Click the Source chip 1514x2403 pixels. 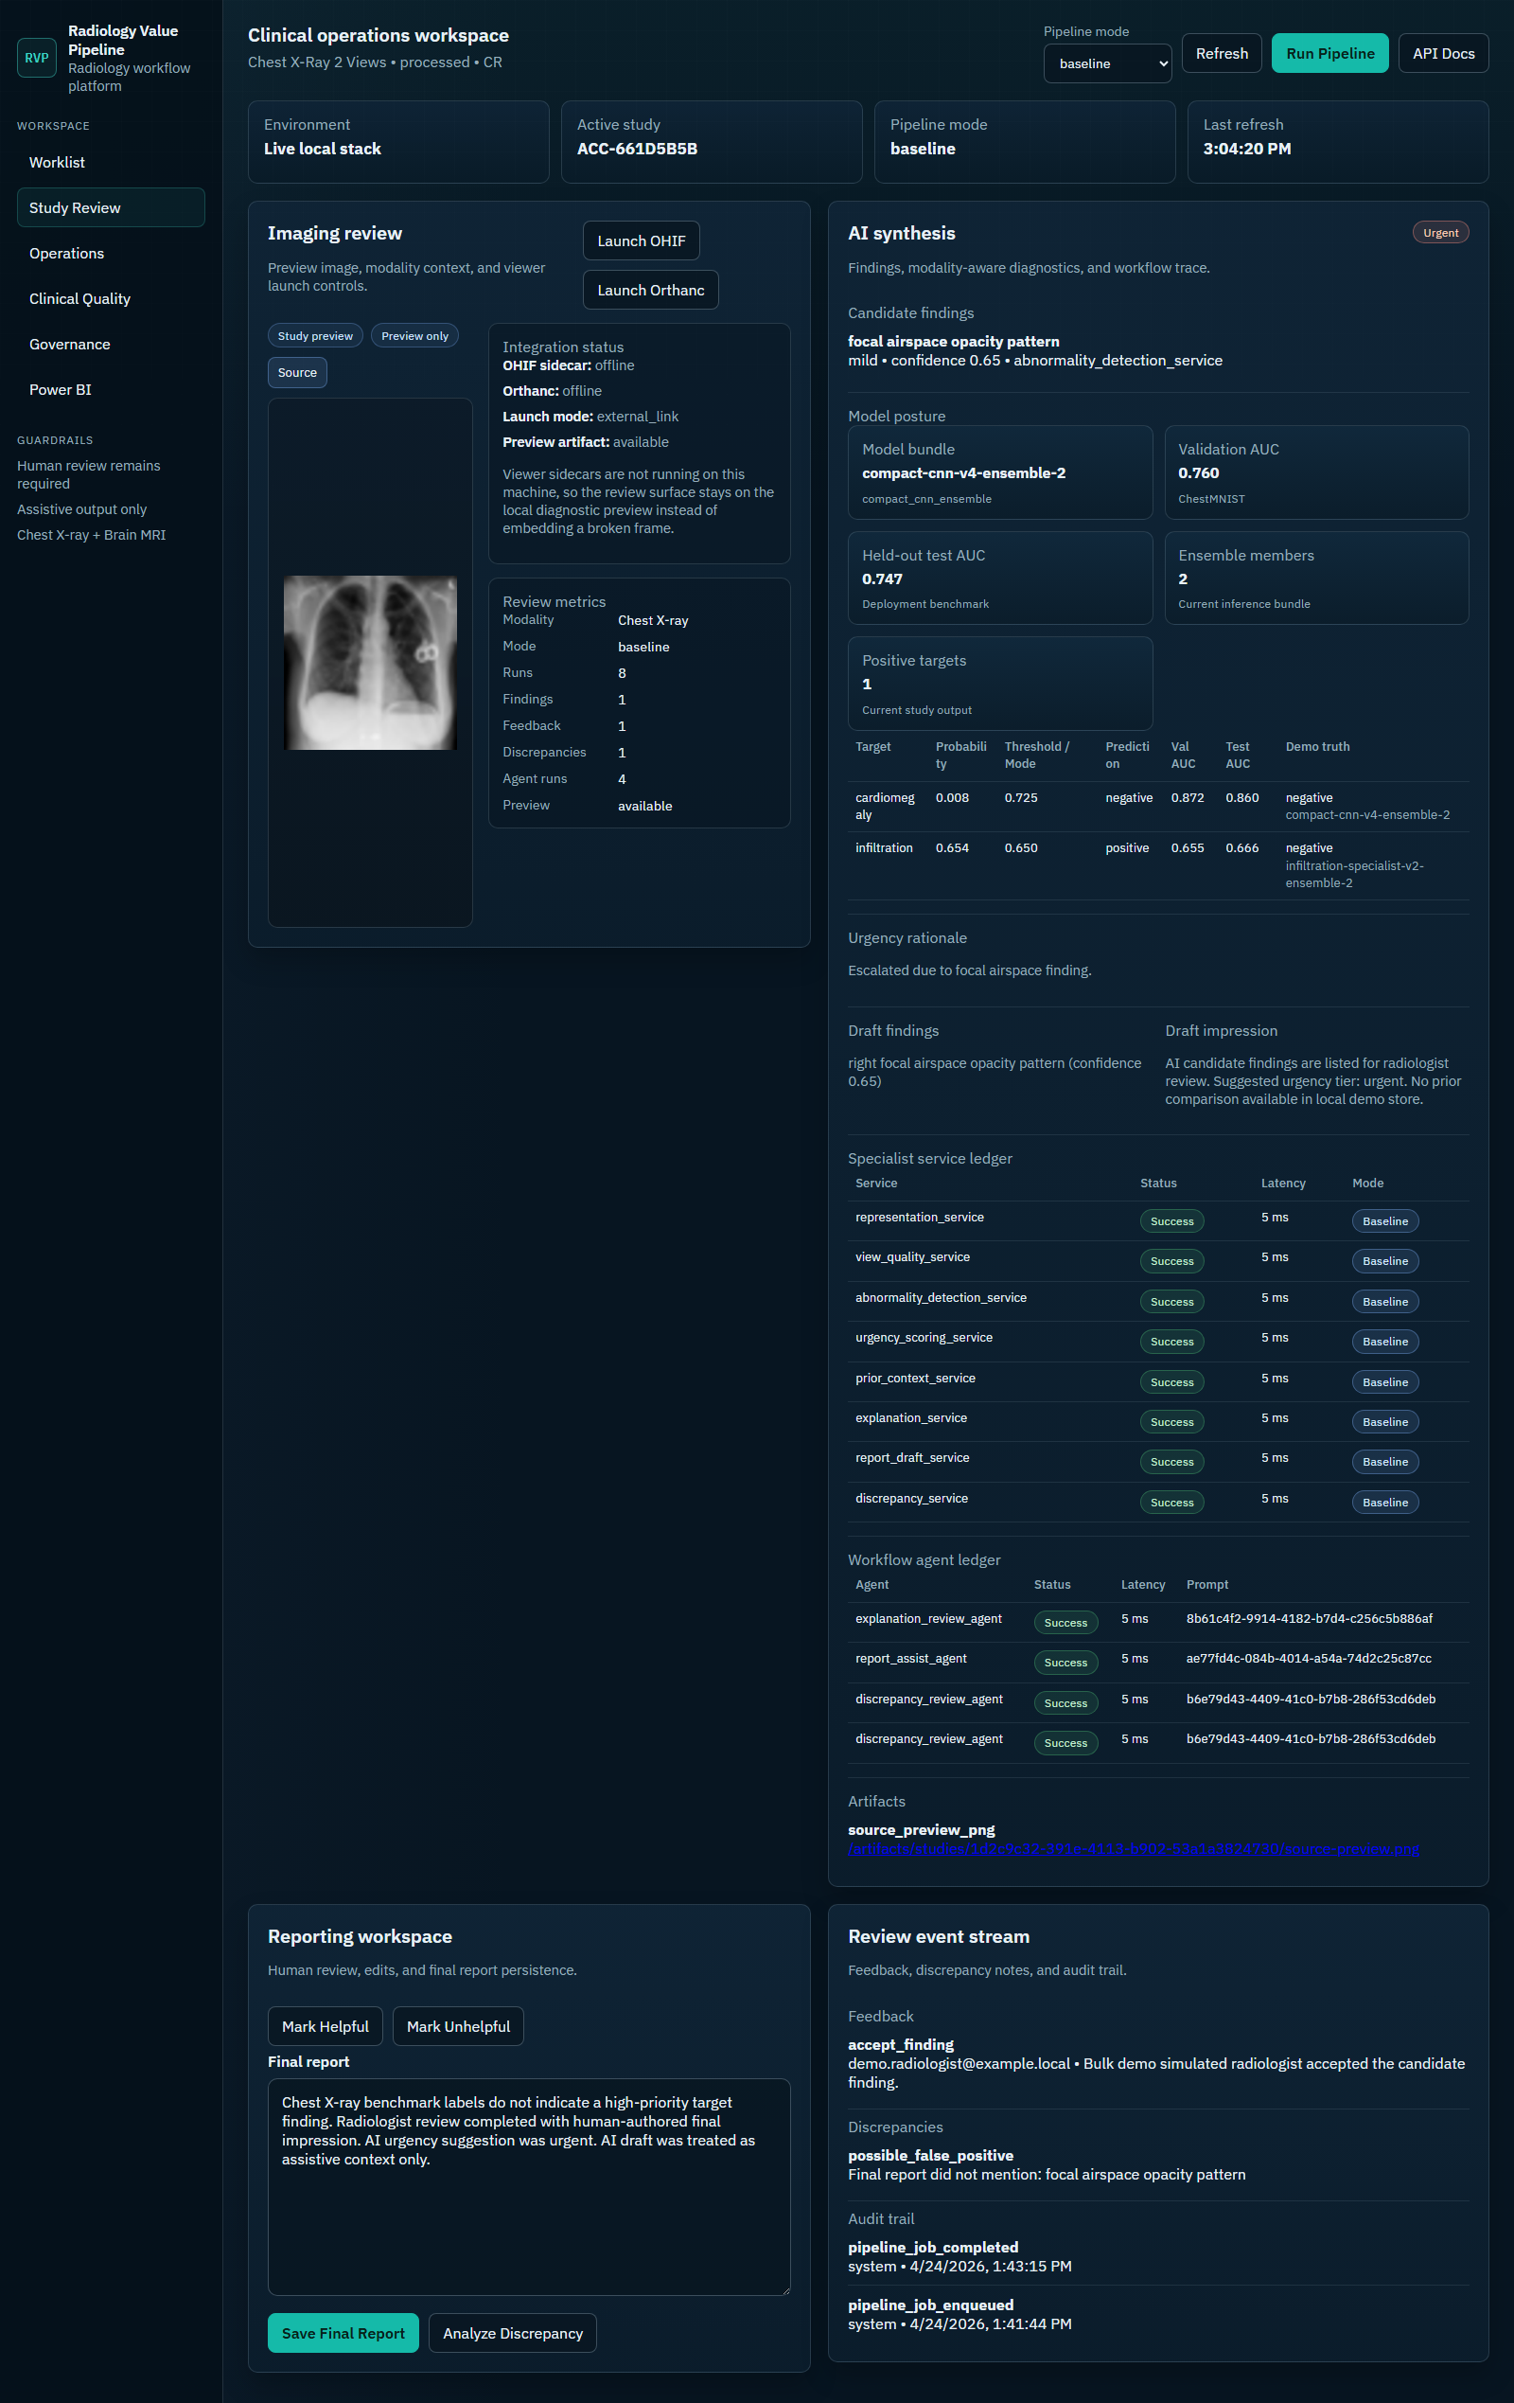pos(297,373)
